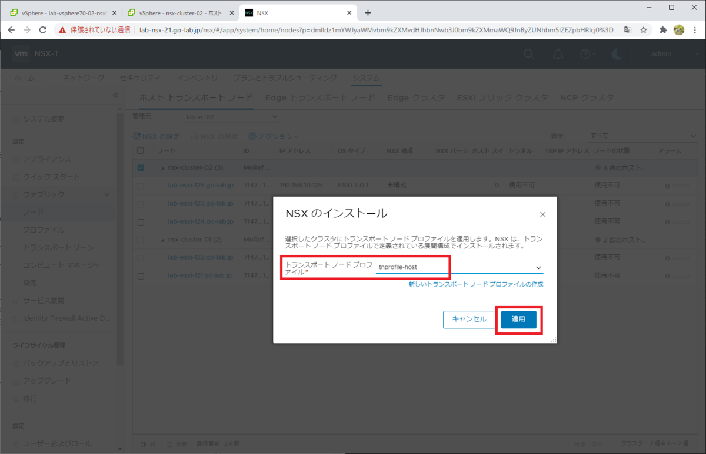Toggle the select-all header checkbox
The width and height of the screenshot is (706, 454).
point(141,151)
